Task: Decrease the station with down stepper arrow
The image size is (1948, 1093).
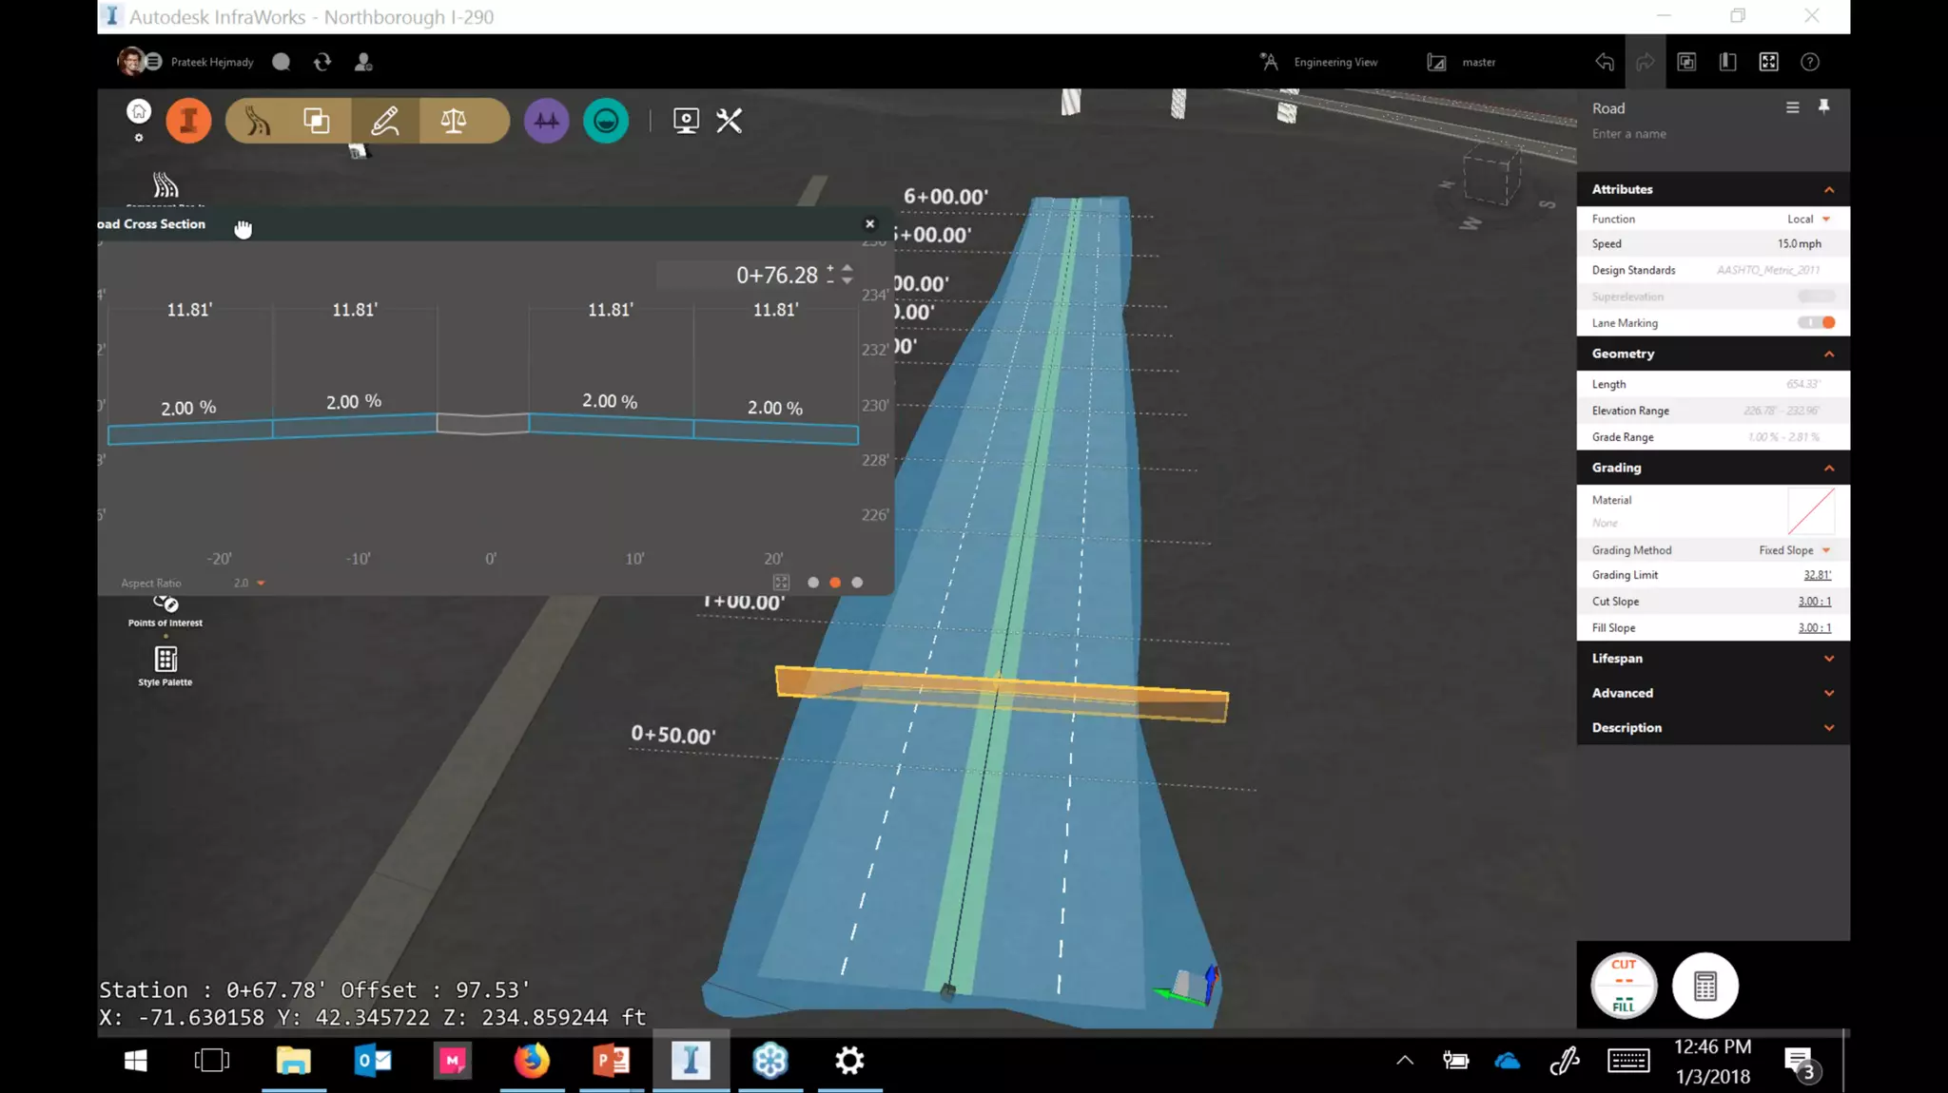Action: (847, 281)
